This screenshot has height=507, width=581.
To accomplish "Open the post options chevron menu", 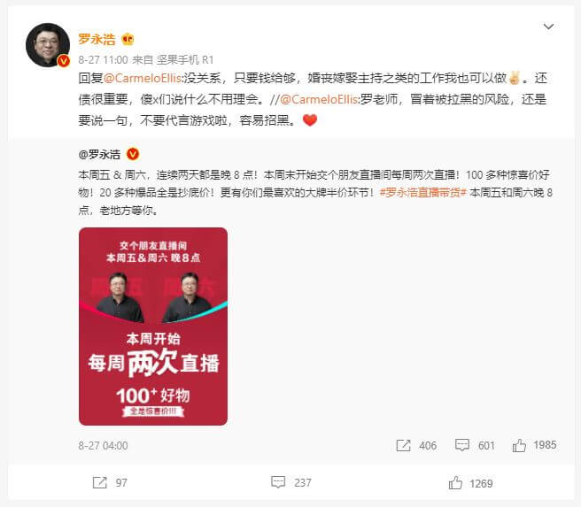I will [548, 27].
